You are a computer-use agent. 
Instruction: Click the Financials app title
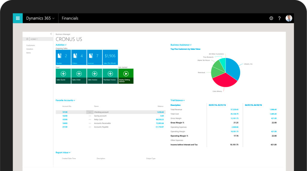tap(70, 18)
